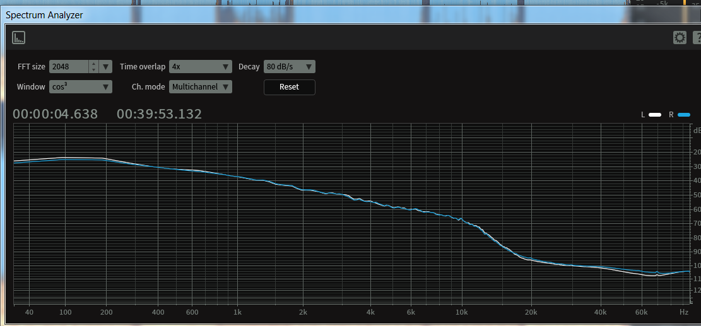Click the 00:00:04.638 time readout
Screen dimensions: 701x326
[x=55, y=114]
